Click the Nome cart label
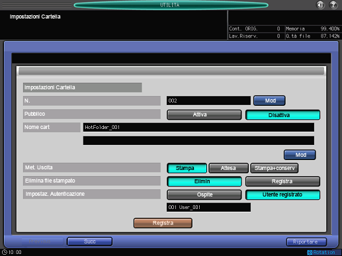 pyautogui.click(x=52, y=127)
